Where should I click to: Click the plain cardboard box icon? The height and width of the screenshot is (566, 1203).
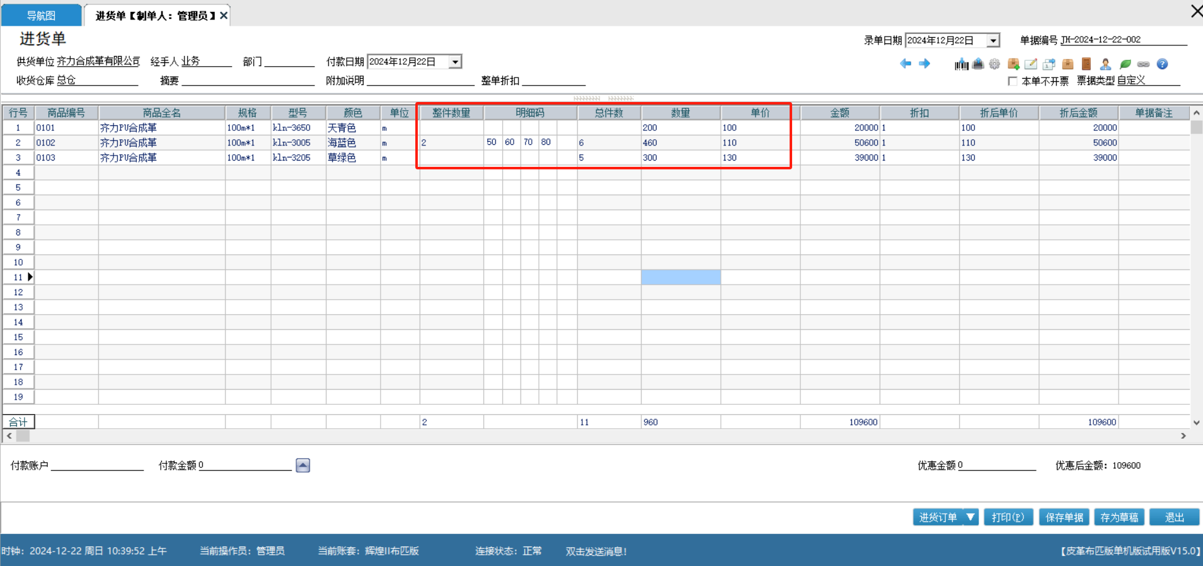[x=1068, y=64]
